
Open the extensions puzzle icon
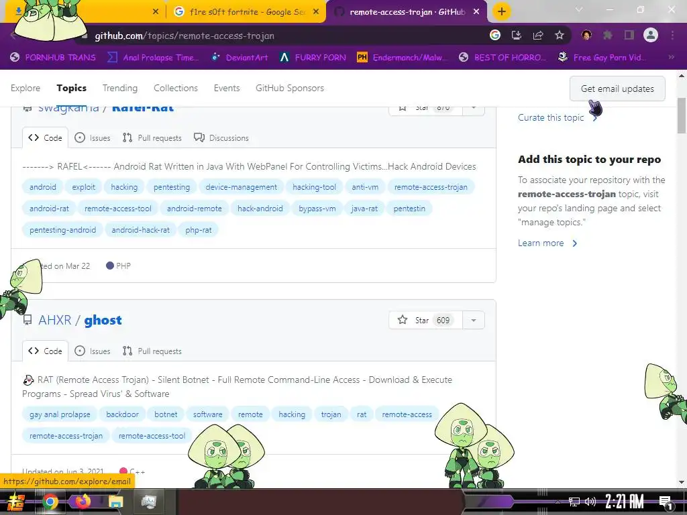point(608,35)
